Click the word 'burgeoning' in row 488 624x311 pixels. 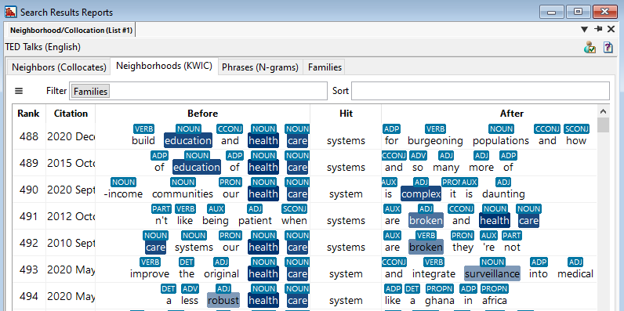click(x=435, y=141)
